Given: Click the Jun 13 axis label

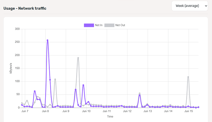Looking at the screenshot, I should 148,111.
